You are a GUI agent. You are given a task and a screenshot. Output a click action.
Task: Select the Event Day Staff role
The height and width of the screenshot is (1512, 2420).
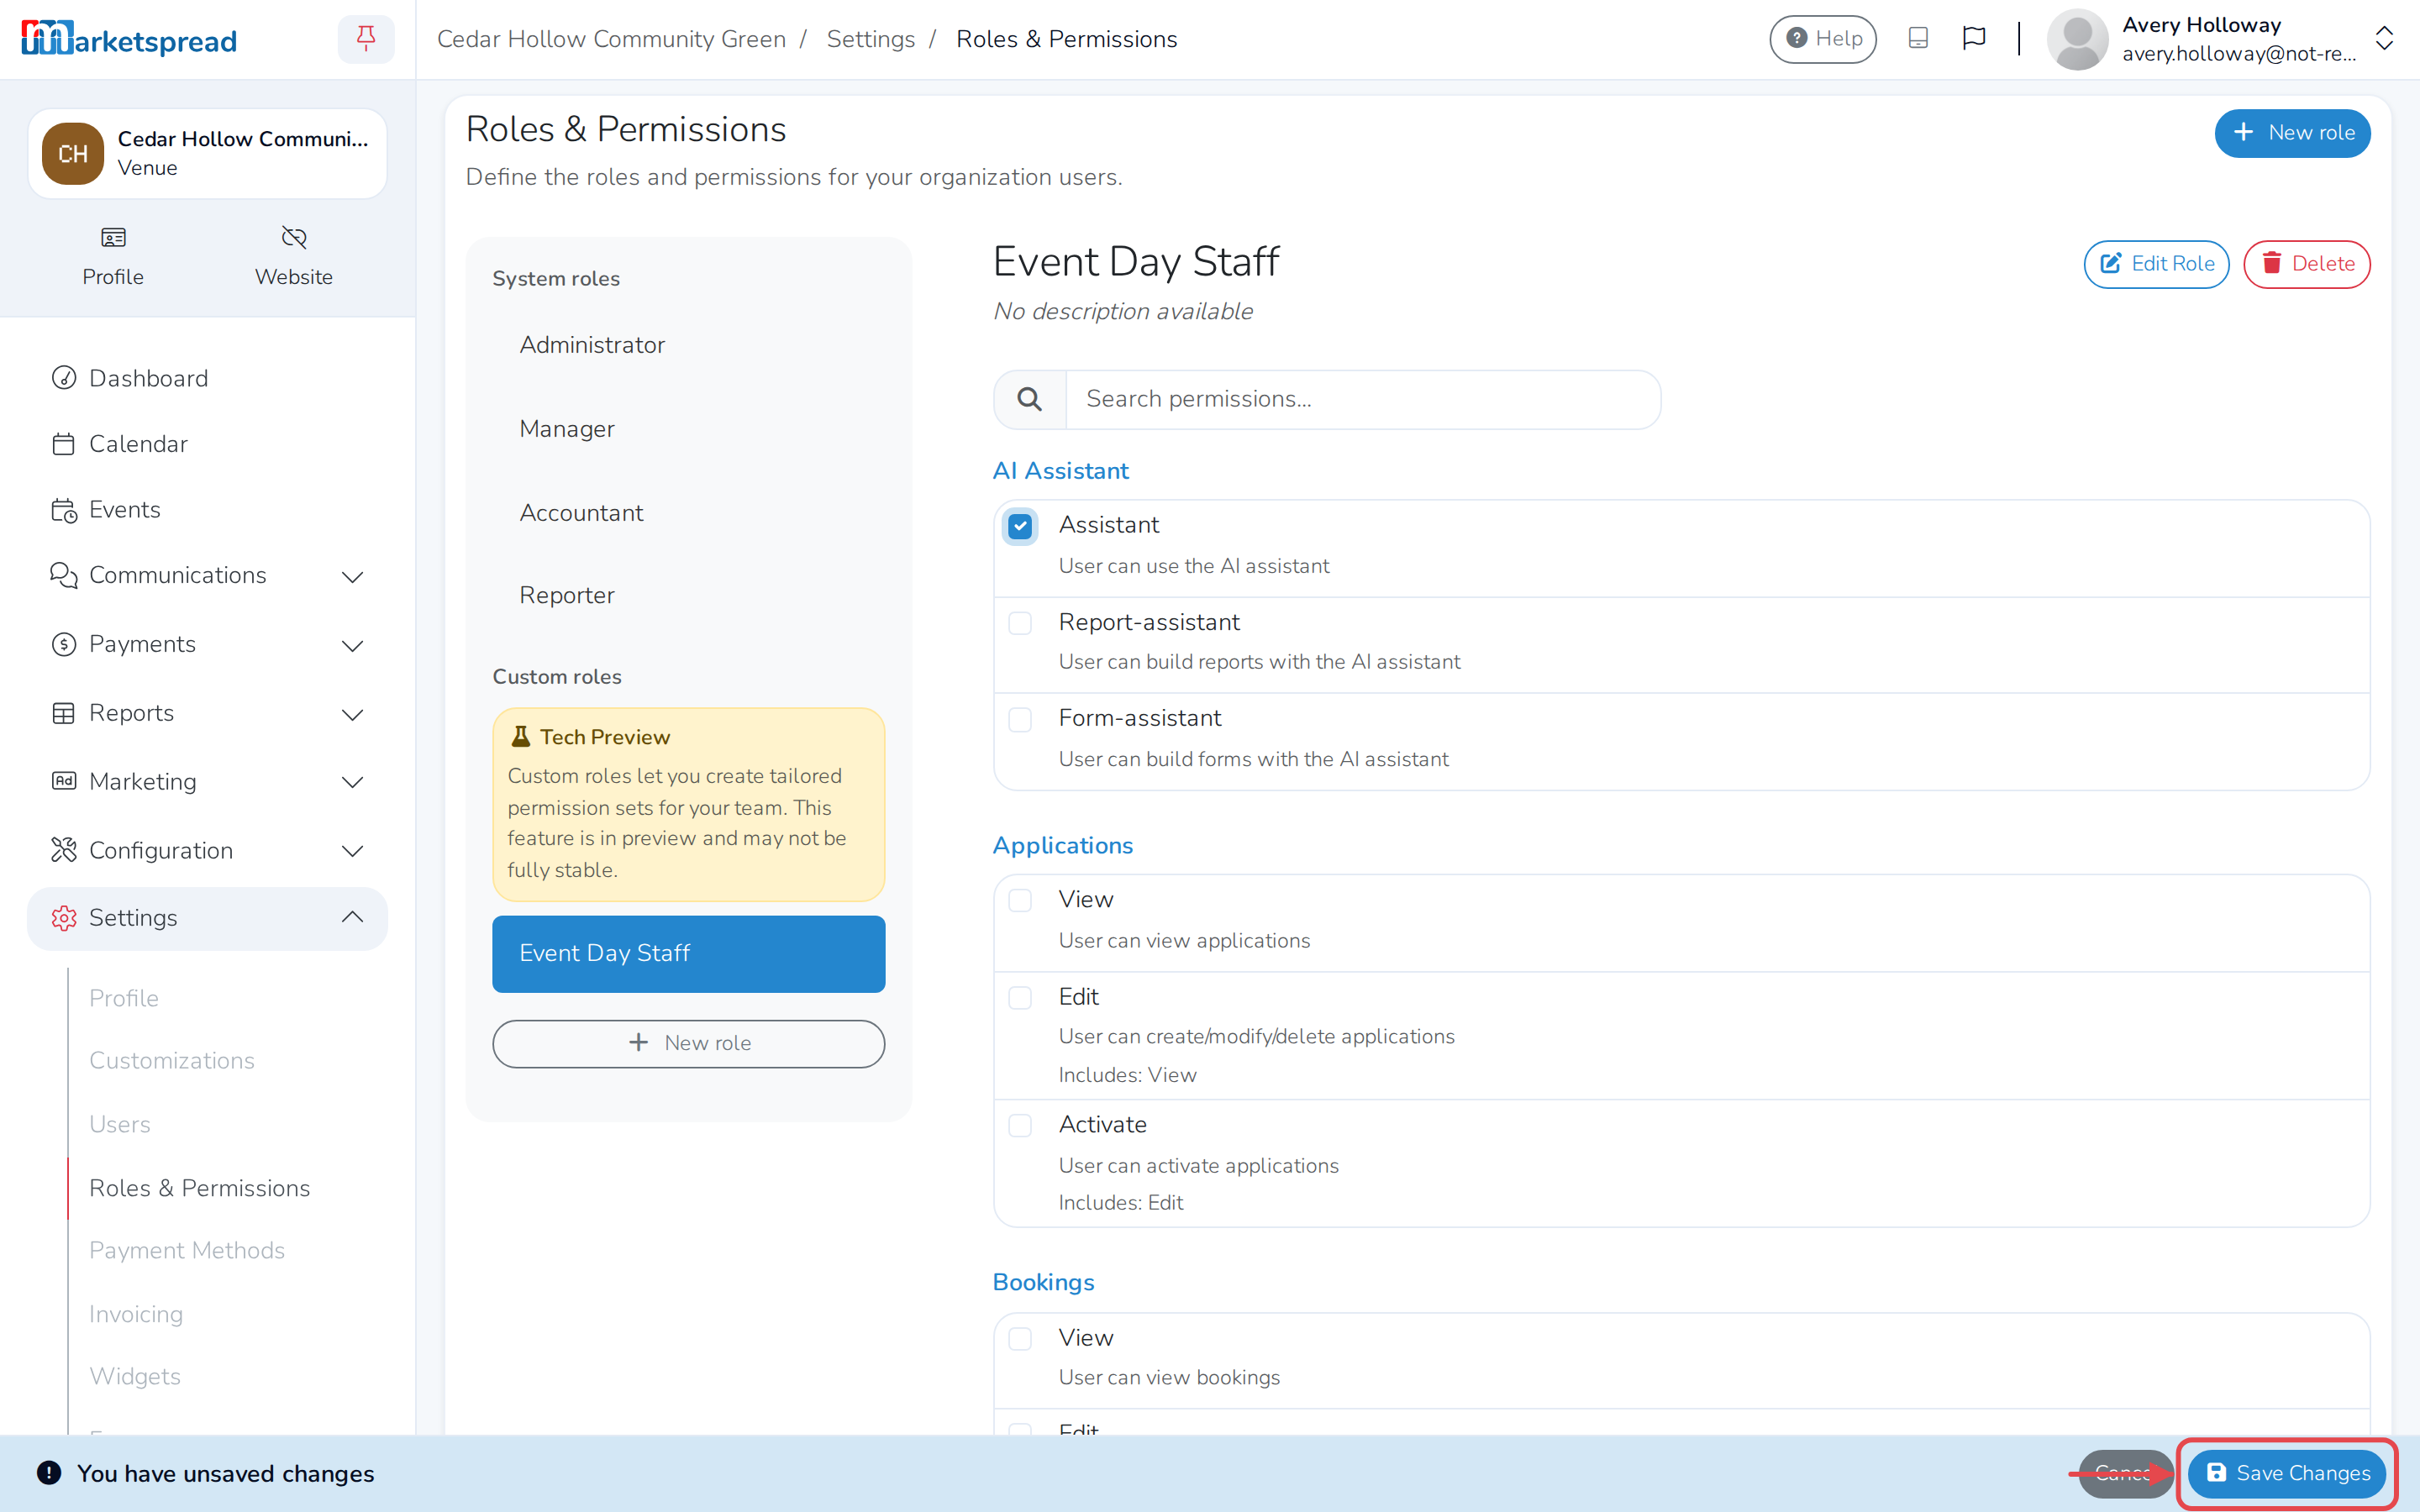[688, 954]
